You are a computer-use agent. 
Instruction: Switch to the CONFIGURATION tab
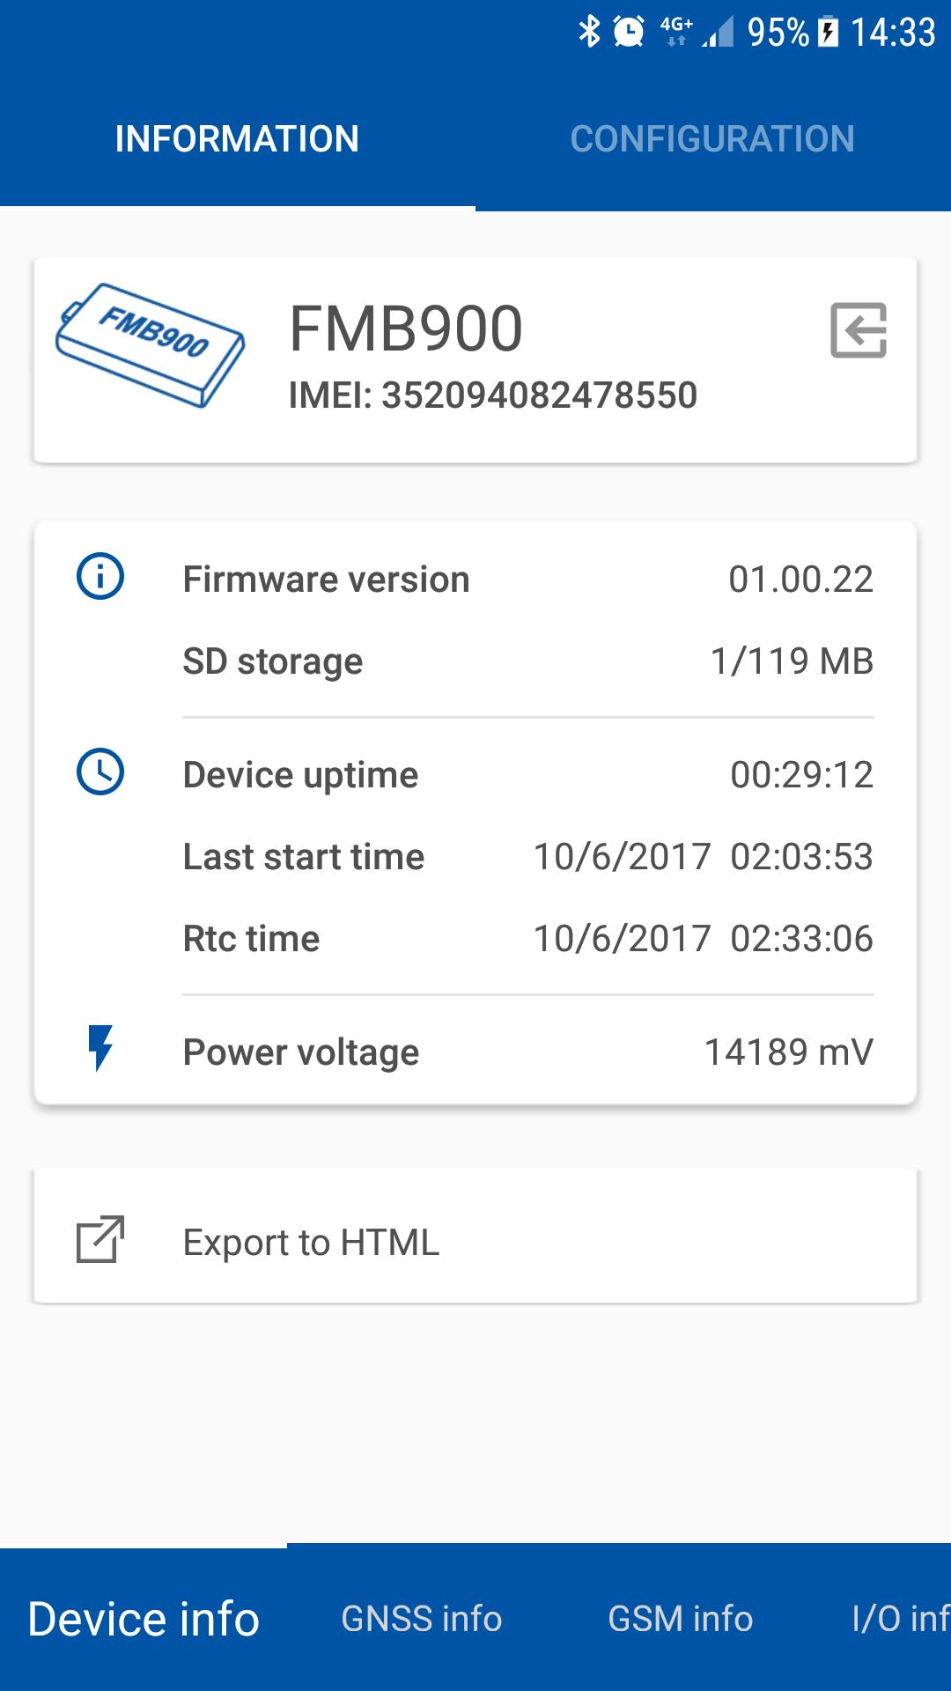click(712, 139)
